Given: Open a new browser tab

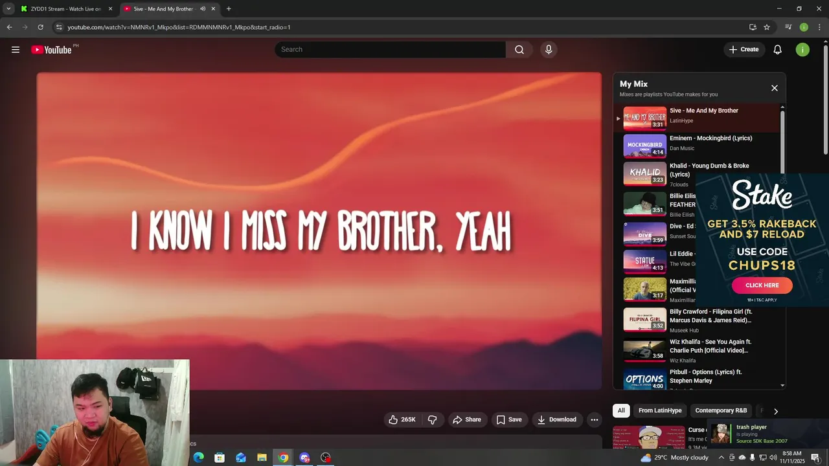Looking at the screenshot, I should click(x=229, y=9).
